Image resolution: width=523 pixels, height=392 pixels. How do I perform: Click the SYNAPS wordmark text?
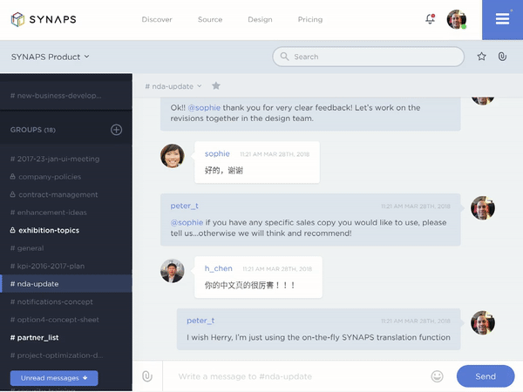pyautogui.click(x=52, y=19)
